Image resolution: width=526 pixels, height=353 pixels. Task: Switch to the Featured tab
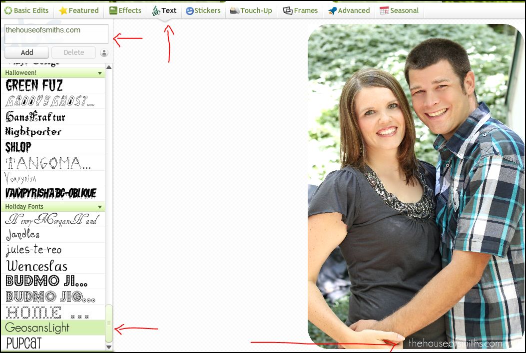coord(79,10)
